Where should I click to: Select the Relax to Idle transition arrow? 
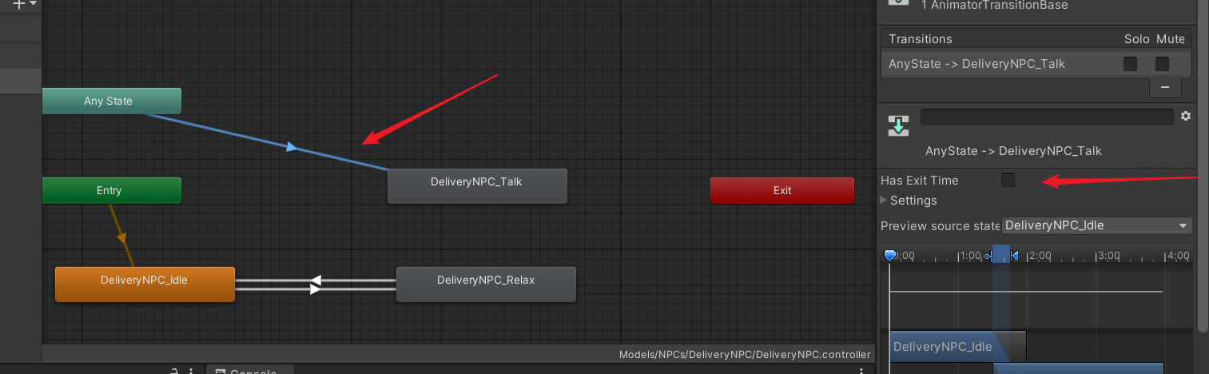[x=316, y=280]
